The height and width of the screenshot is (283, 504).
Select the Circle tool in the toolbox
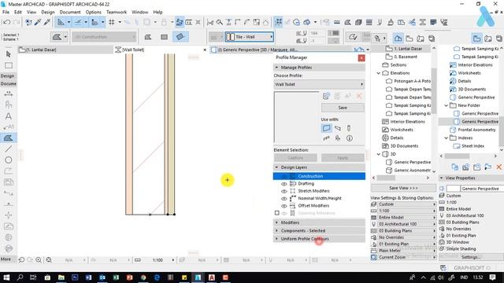click(9, 160)
